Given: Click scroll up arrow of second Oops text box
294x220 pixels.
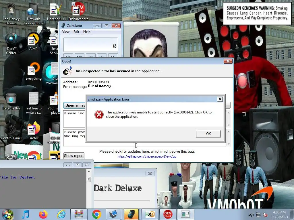Looking at the screenshot, I should tap(229, 132).
